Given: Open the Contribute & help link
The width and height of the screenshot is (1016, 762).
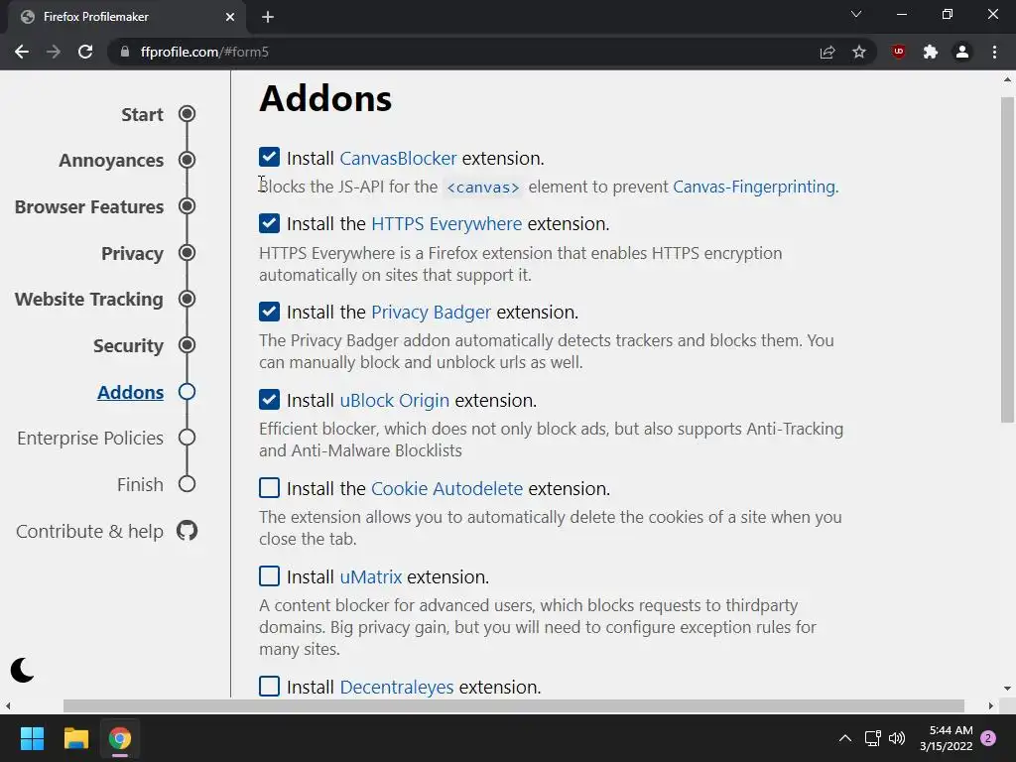Looking at the screenshot, I should (89, 532).
